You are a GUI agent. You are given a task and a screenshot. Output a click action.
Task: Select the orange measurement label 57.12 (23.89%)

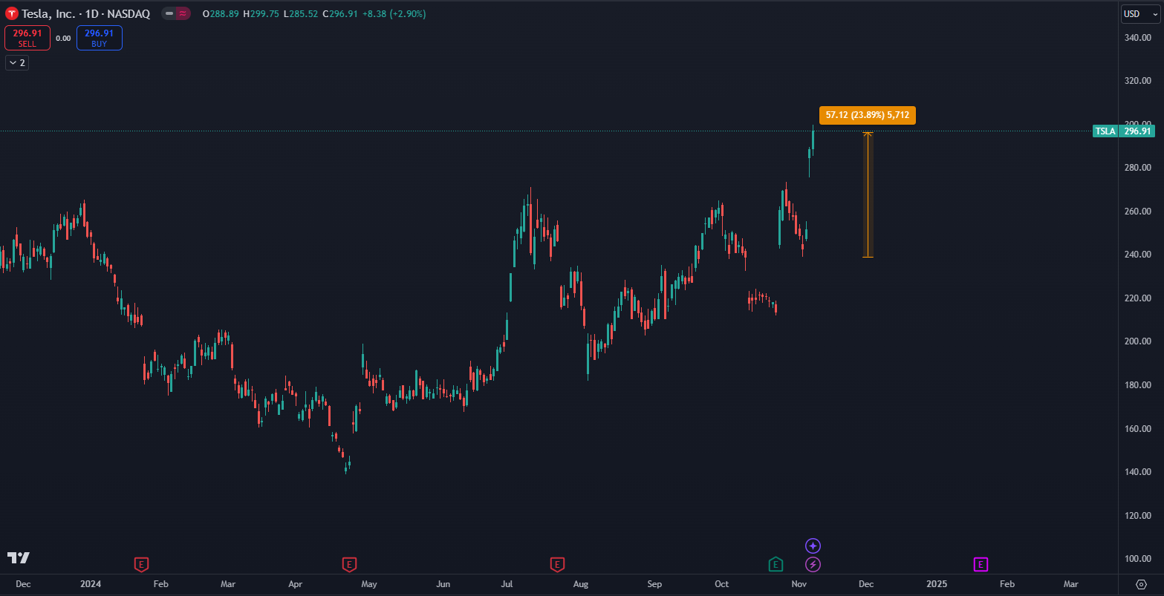[x=868, y=115]
